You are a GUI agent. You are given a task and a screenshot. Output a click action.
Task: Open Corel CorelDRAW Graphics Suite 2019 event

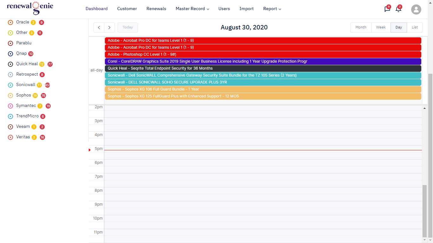tap(263, 61)
